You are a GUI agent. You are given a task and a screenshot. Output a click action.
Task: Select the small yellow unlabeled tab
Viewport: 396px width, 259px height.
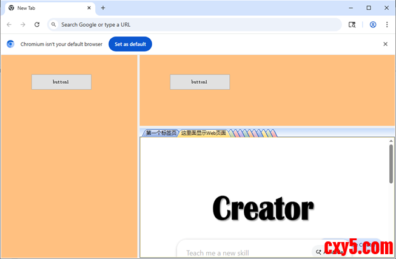click(264, 133)
